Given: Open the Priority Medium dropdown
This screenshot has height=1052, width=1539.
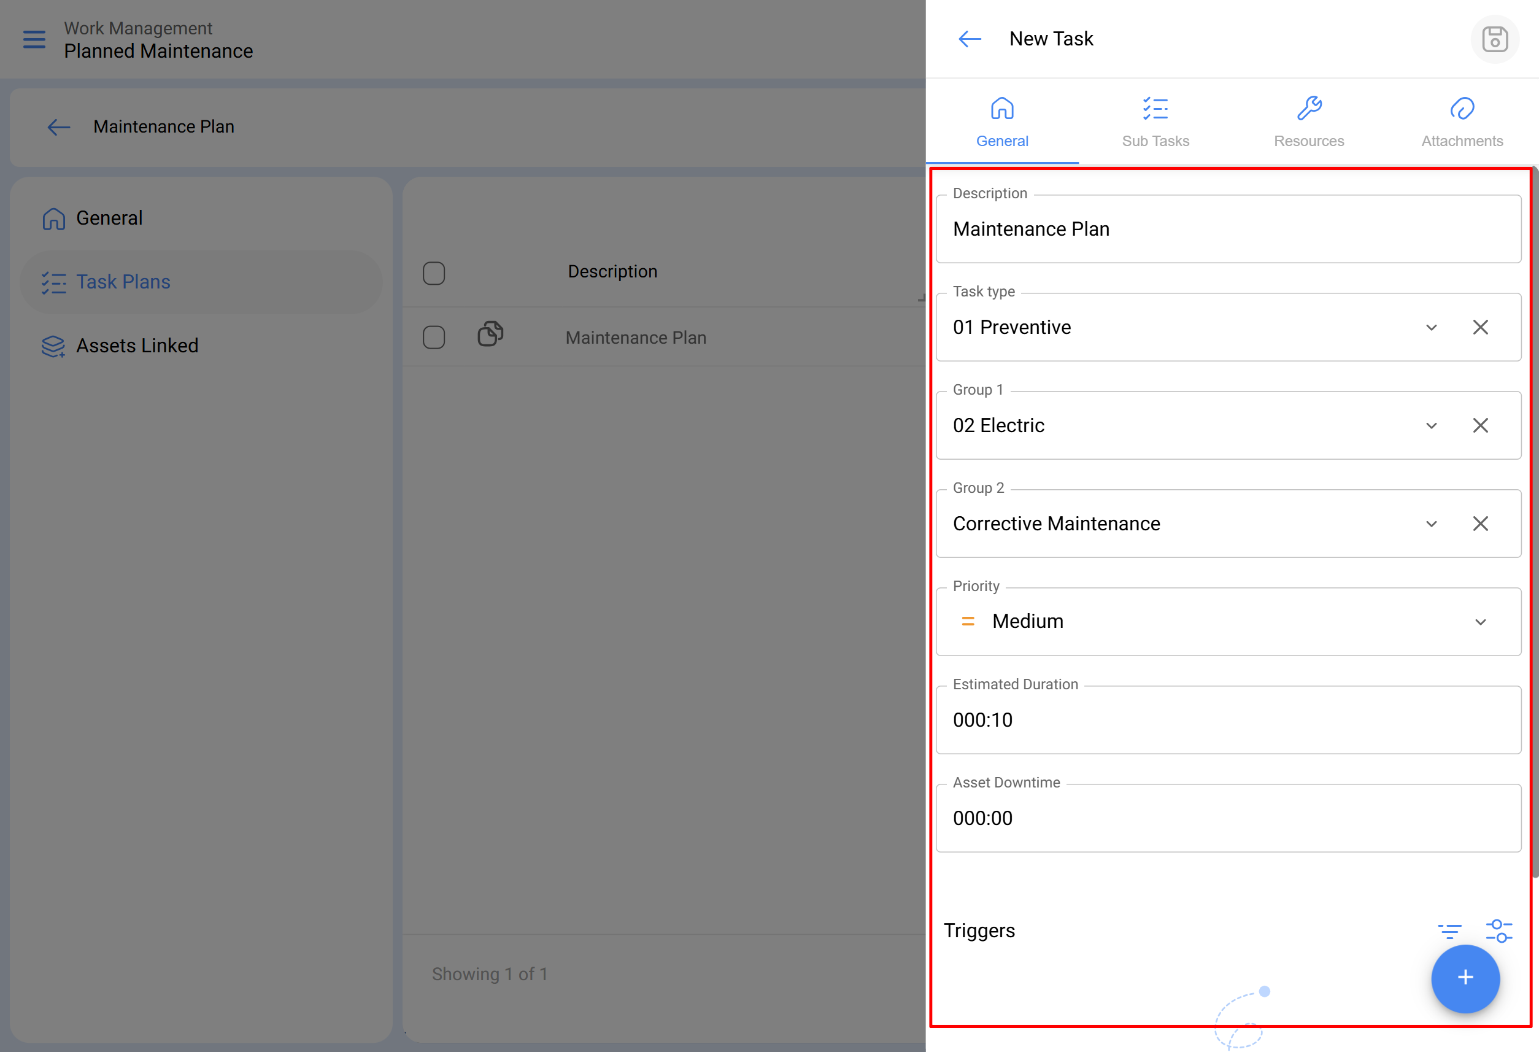Looking at the screenshot, I should (1480, 621).
